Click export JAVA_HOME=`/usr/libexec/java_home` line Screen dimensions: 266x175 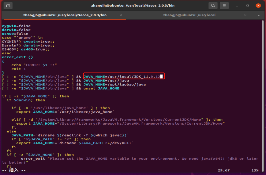pyautogui.click(x=65, y=112)
